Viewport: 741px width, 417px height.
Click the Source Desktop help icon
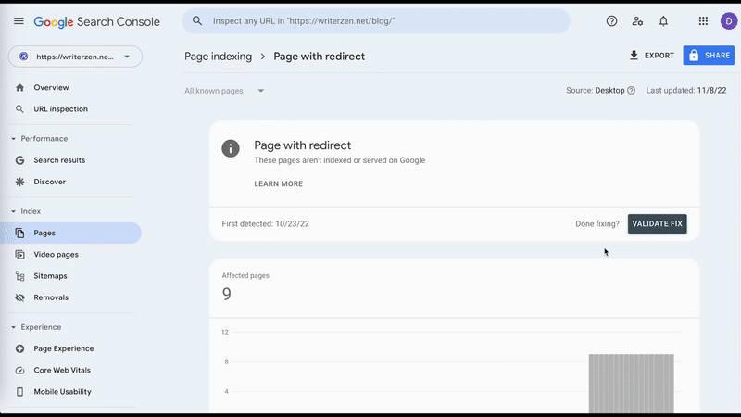[x=632, y=91]
